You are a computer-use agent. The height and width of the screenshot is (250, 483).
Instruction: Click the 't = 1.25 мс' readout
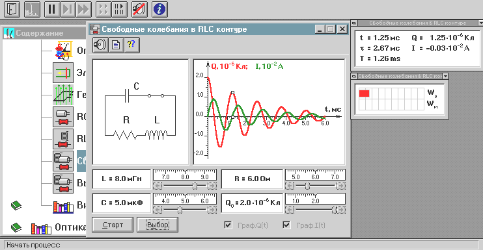click(x=379, y=38)
